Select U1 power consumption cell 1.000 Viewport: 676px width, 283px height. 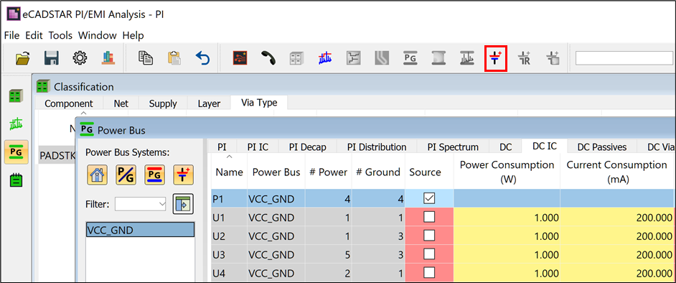click(507, 218)
